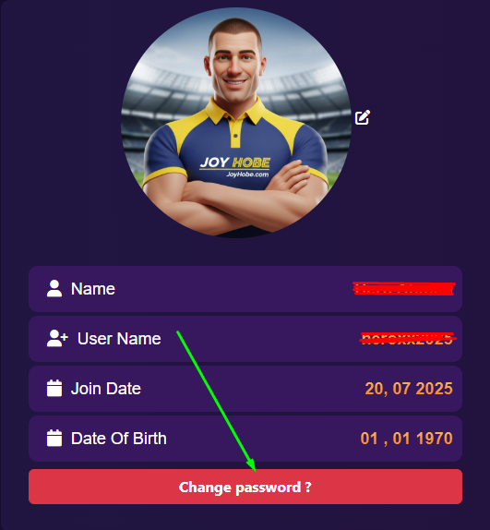Click the calendar icon beside Date Of Birth
490x530 pixels.
[x=54, y=438]
